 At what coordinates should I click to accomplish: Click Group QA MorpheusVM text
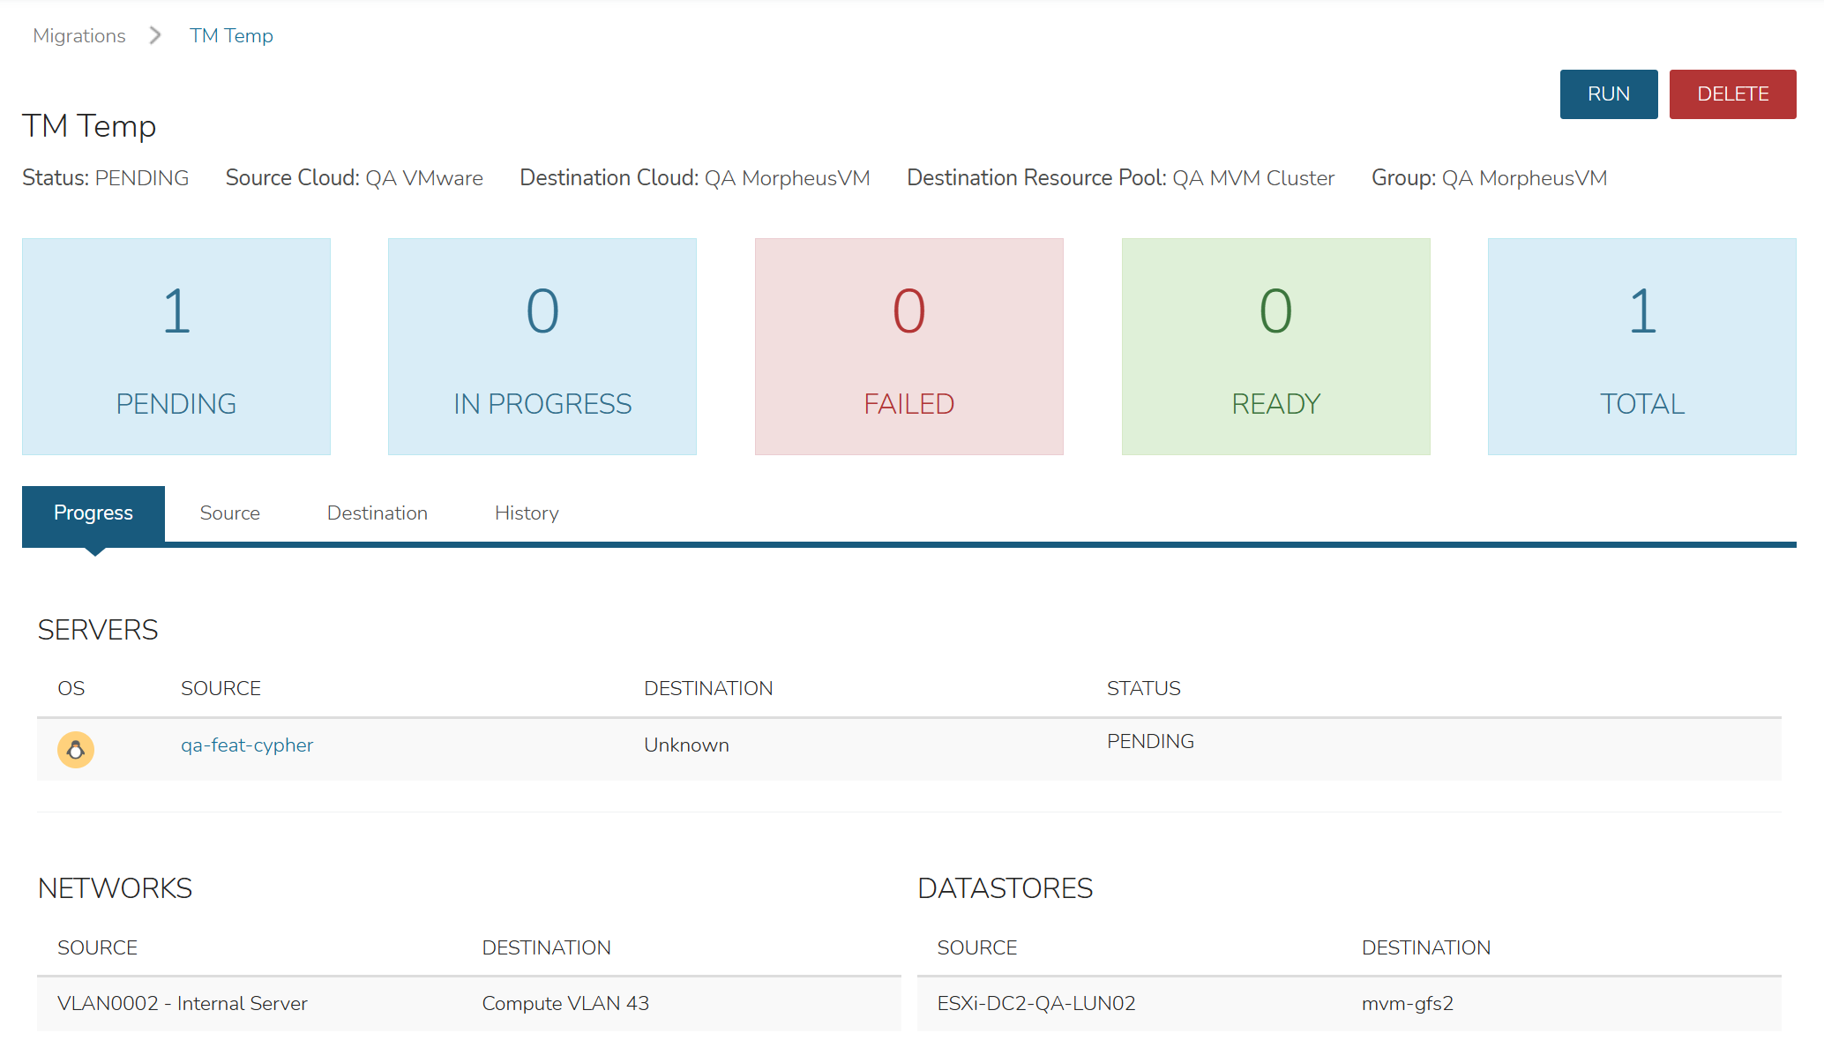click(x=1490, y=178)
